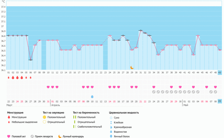Click the Лунный календарь legend moon icon
The height and width of the screenshot is (138, 224).
[60, 136]
